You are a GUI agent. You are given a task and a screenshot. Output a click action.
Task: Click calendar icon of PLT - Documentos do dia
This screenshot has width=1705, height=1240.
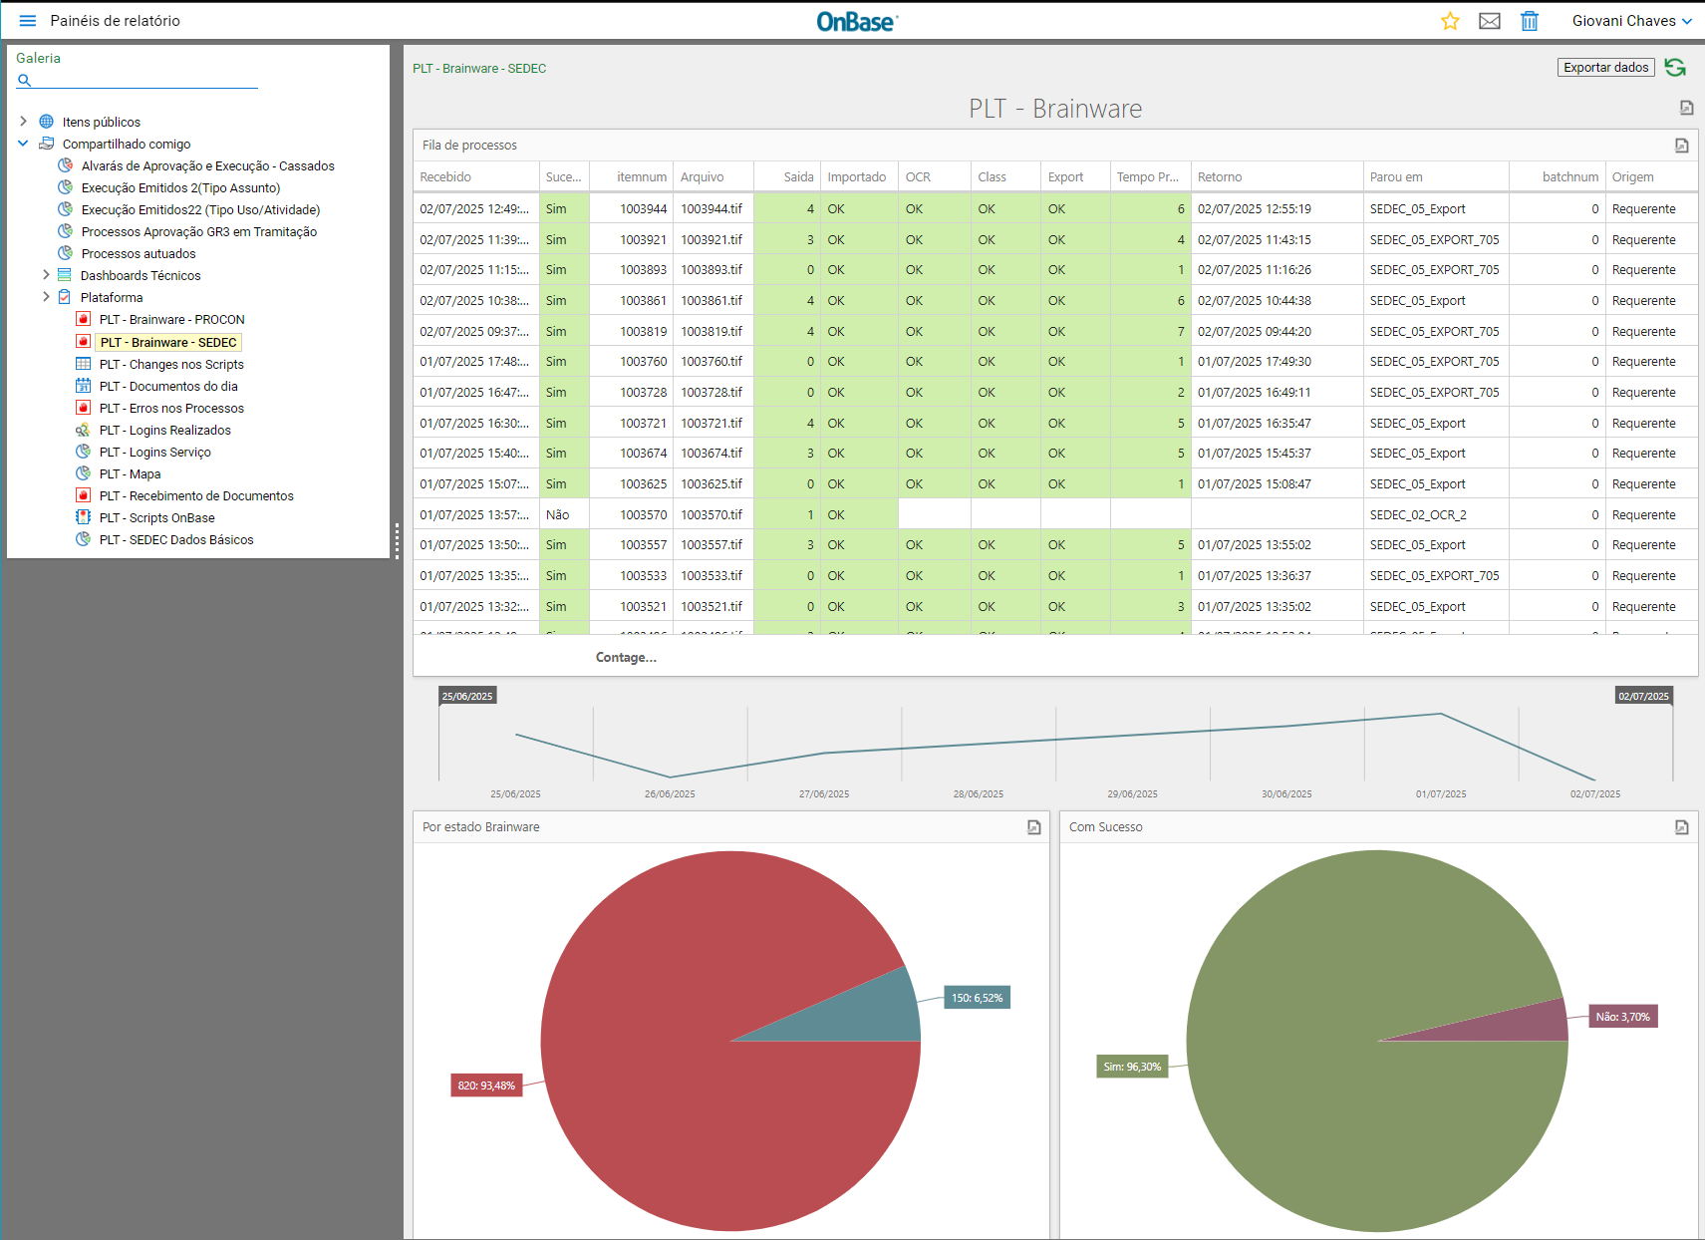(x=84, y=386)
